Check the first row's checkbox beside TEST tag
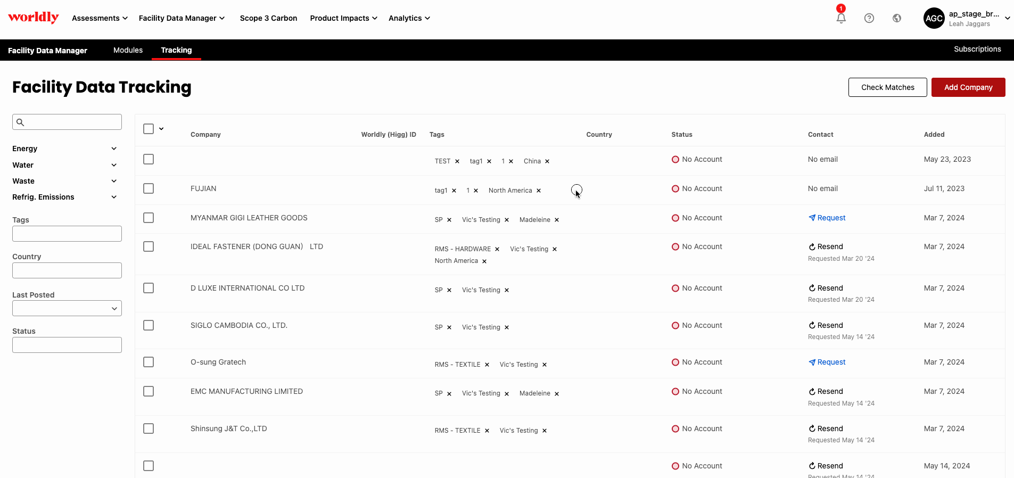The height and width of the screenshot is (478, 1014). [x=149, y=159]
